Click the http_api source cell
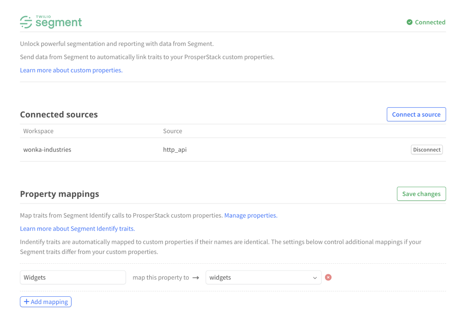 tap(175, 150)
